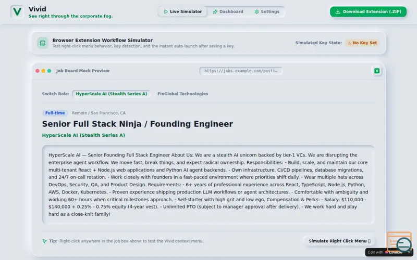The image size is (417, 260).
Task: Click the green window dot in mock preview
Action: point(49,71)
